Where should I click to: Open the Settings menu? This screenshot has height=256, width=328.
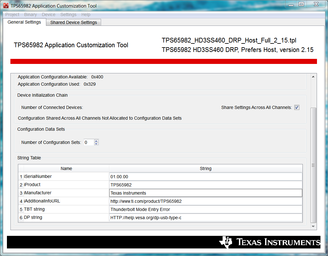(x=68, y=14)
